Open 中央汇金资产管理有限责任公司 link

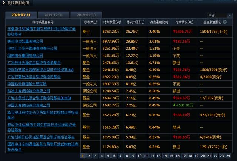(32, 48)
